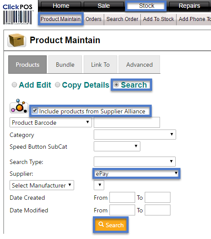The width and height of the screenshot is (211, 239).
Task: Expand the Search Type dropdown
Action: [135, 161]
